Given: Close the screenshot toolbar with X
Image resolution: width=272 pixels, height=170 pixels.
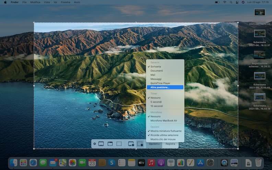Looking at the screenshot, I should point(95,144).
